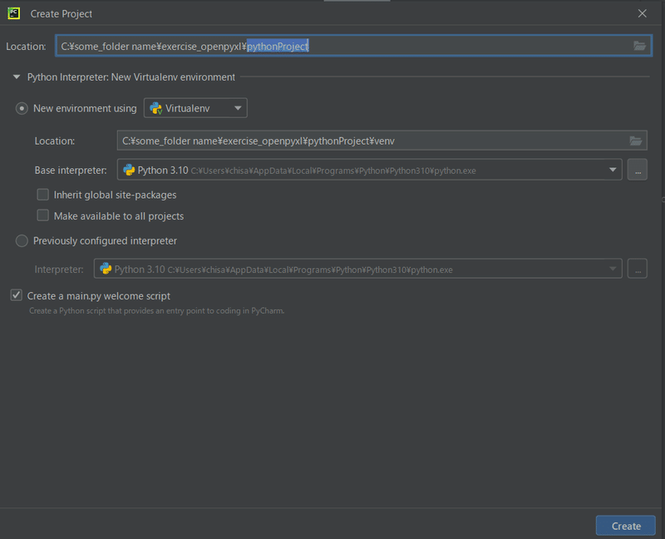This screenshot has height=539, width=665.
Task: Select Previously configured interpreter option
Action: coord(22,241)
